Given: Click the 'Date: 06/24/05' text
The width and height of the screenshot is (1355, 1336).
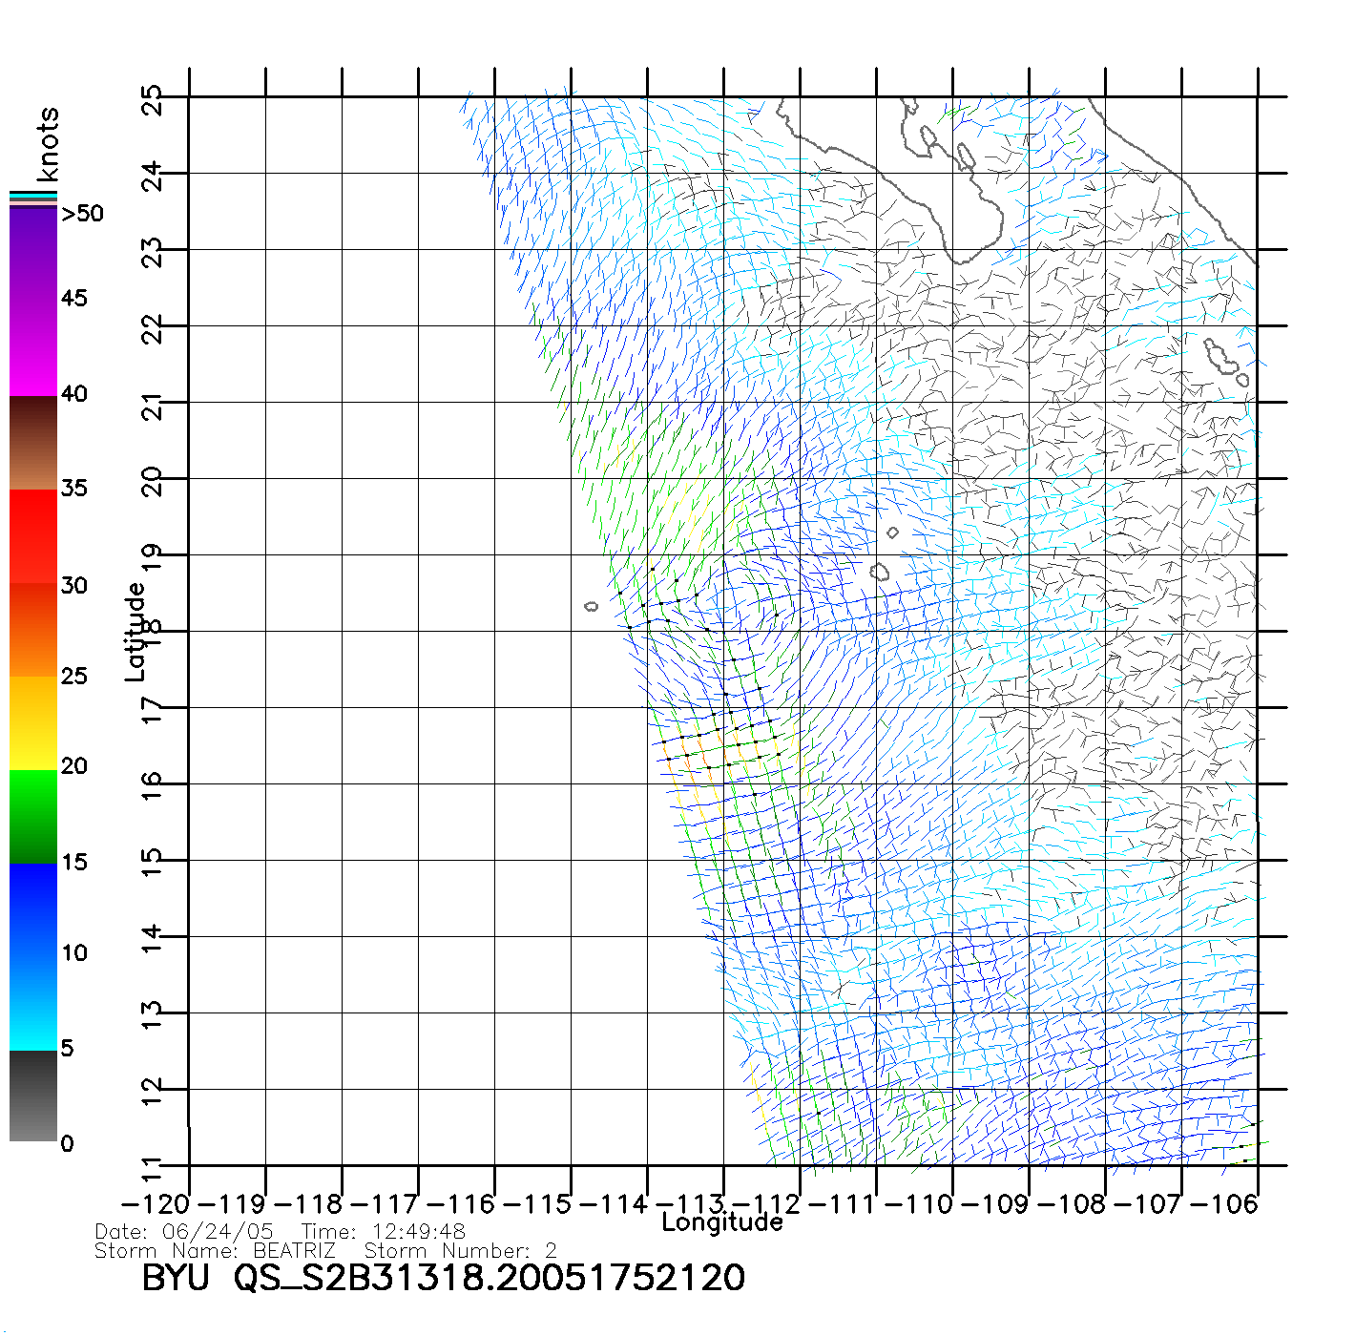Looking at the screenshot, I should click(x=184, y=1232).
